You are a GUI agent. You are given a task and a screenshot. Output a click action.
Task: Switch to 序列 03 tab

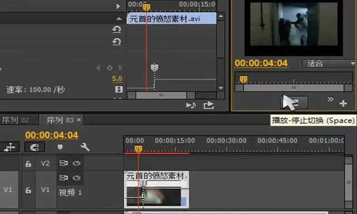tap(60, 120)
